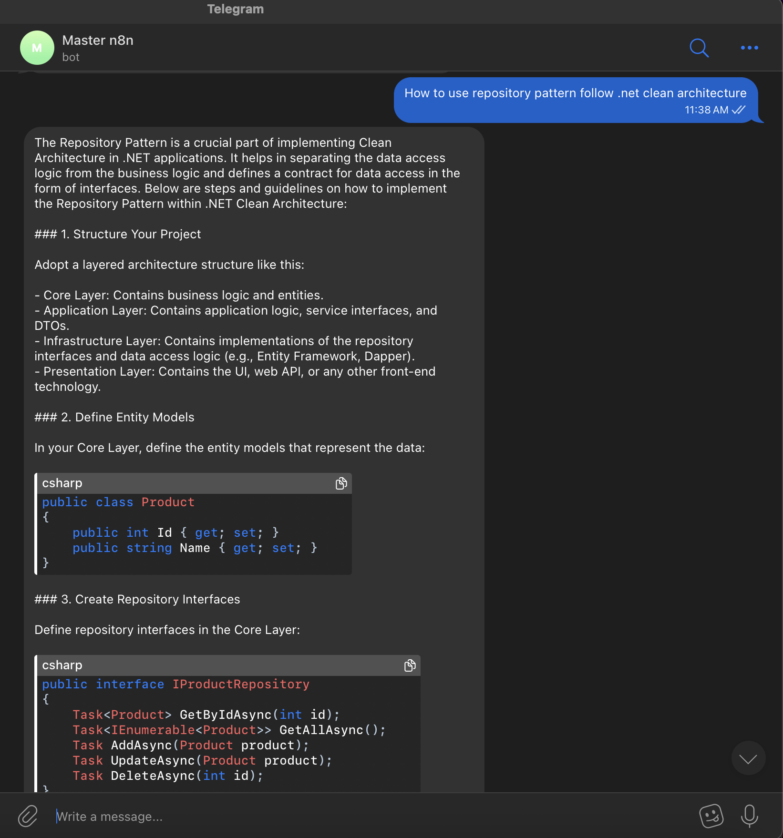Open the three-dot more options menu

coord(749,48)
